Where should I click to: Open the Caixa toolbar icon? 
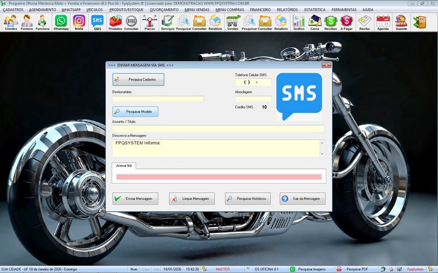(x=315, y=22)
